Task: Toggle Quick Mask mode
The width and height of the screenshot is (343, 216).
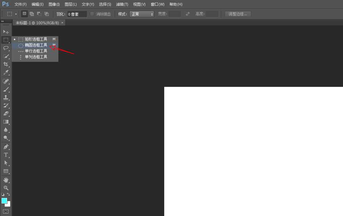Action: click(x=6, y=212)
